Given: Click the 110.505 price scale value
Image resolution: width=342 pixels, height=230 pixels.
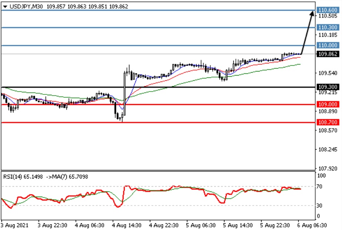Looking at the screenshot, I should 328,16.
